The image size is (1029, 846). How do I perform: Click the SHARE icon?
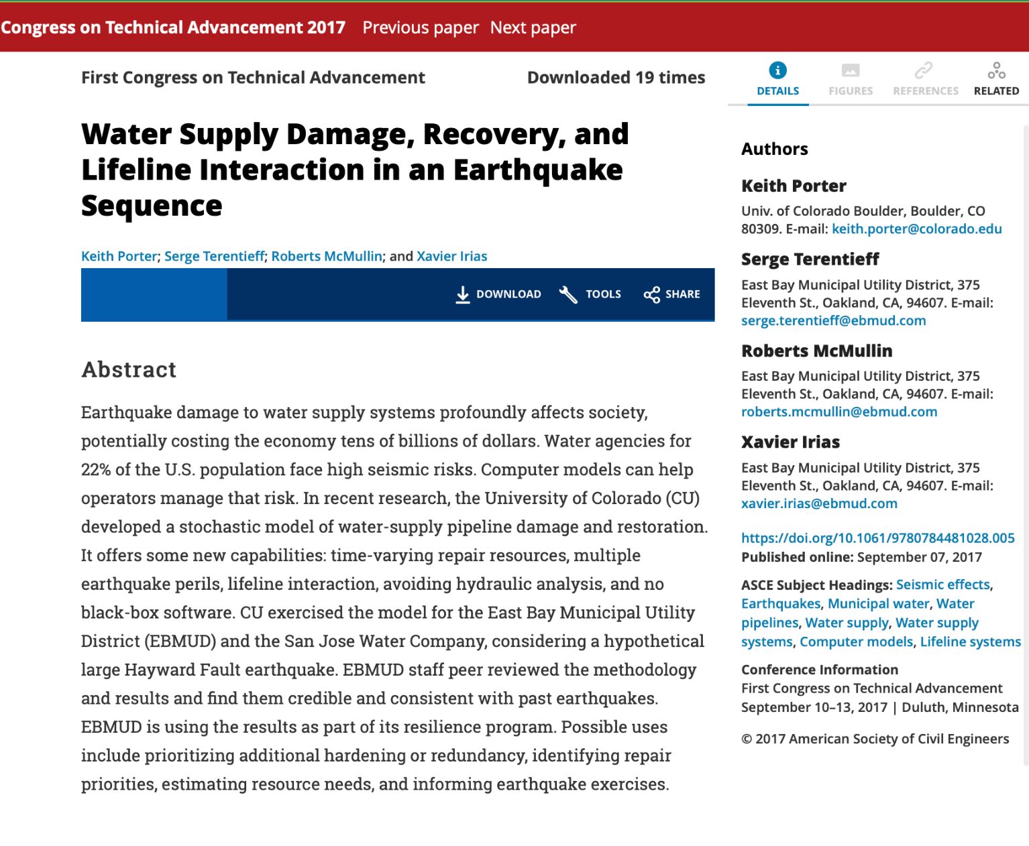650,294
